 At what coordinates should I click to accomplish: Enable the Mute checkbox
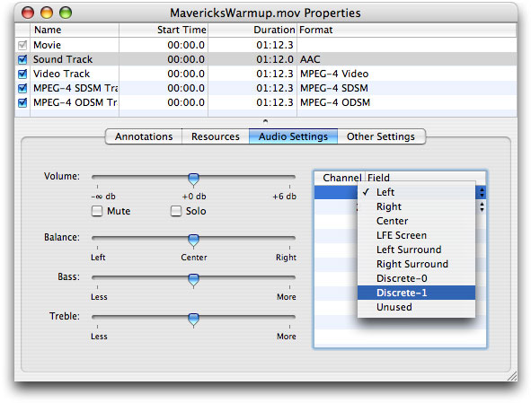(x=97, y=211)
